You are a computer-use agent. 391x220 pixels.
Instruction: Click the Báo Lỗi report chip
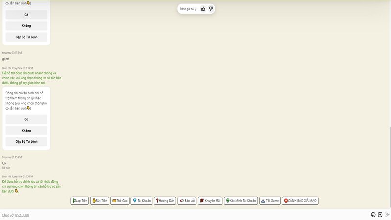tap(187, 201)
